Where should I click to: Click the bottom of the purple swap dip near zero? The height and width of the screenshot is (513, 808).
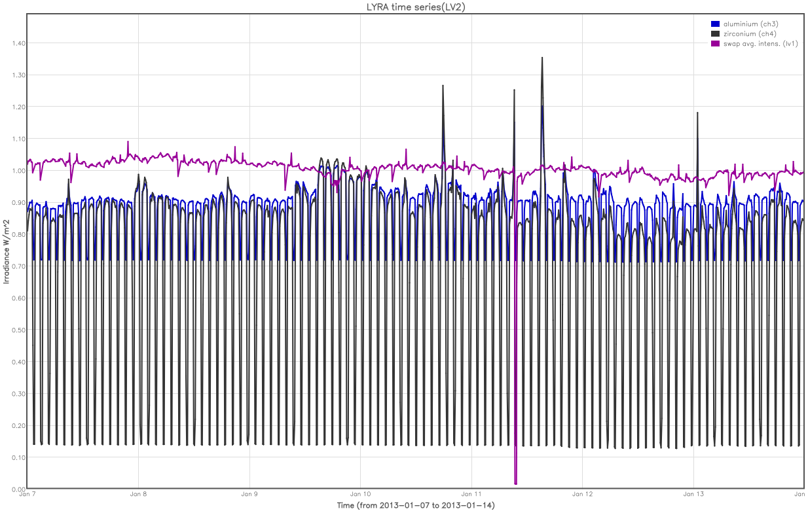point(516,483)
